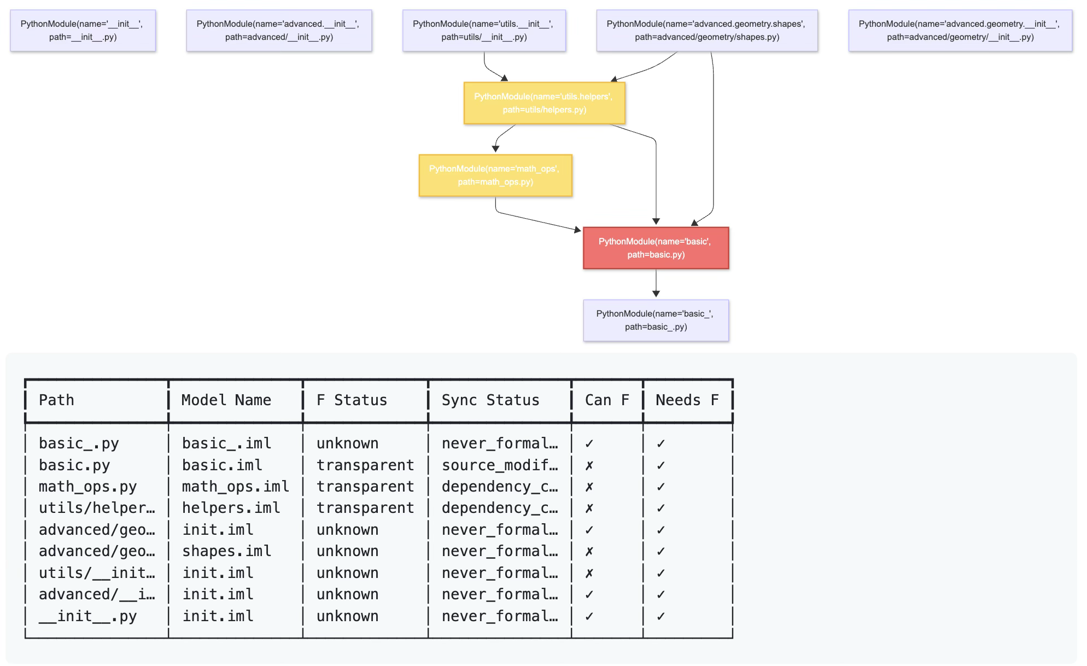Click the Path column header
This screenshot has height=666, width=1087.
[x=55, y=400]
